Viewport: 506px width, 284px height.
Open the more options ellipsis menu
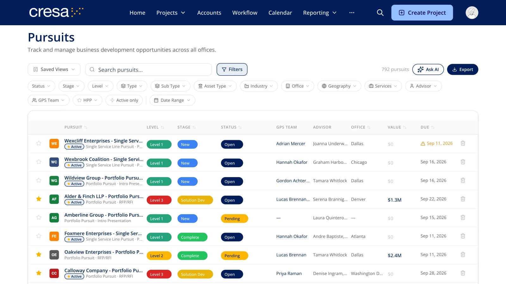point(352,13)
